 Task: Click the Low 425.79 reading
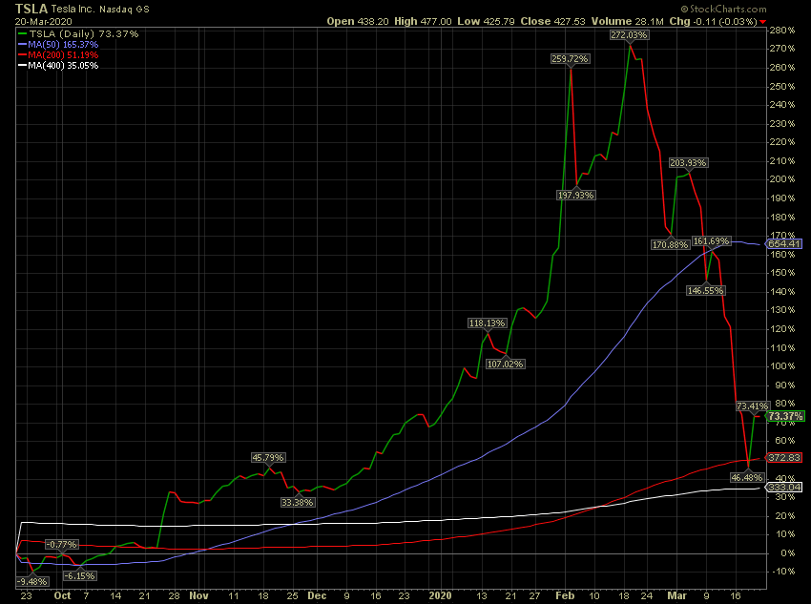(x=487, y=21)
